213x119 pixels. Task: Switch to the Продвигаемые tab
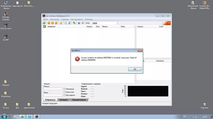[x=79, y=100]
